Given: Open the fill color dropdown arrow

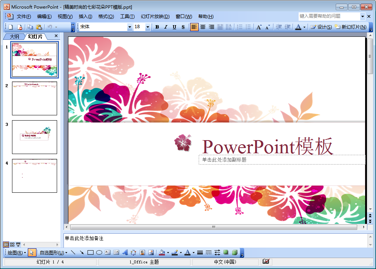Looking at the screenshot, I should [x=168, y=252].
